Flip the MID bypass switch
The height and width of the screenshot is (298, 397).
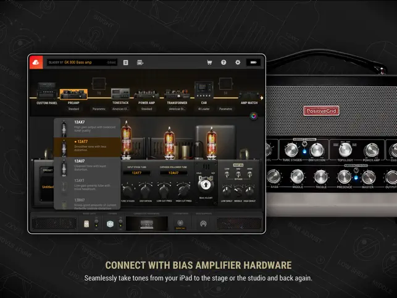tap(238, 174)
